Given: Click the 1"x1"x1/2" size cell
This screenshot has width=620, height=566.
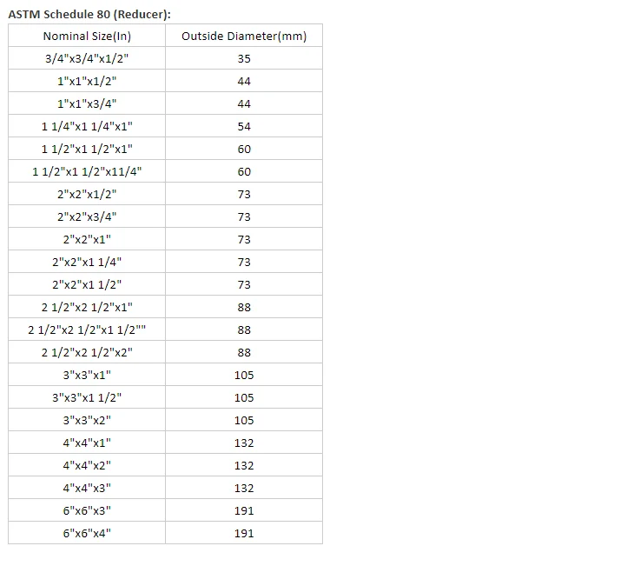Looking at the screenshot, I should point(87,81).
